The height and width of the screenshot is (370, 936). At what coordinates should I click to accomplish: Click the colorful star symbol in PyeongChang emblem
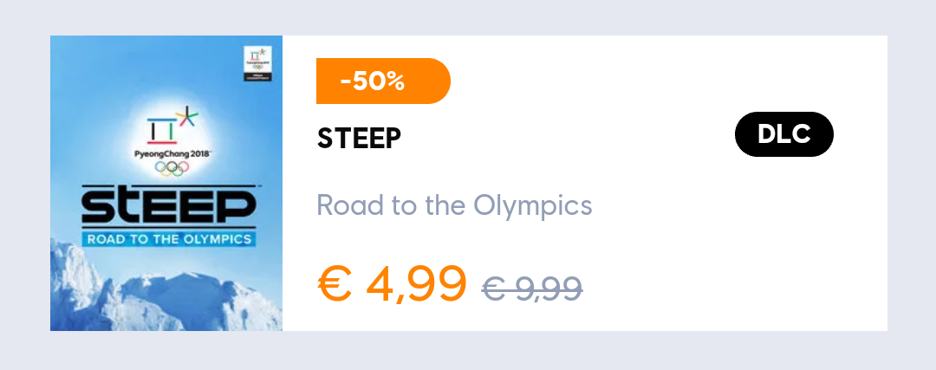coord(187,118)
